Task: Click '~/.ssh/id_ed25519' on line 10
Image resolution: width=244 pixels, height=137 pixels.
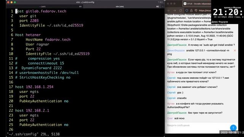Action: [x=71, y=54]
